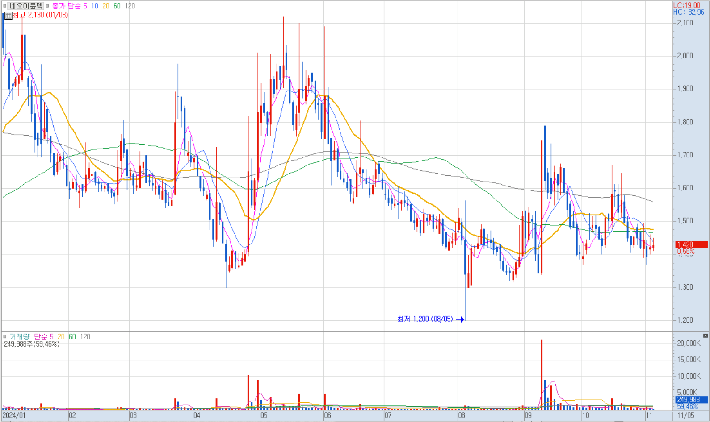Click the 네오이뮨텍 stock name button

[26, 6]
